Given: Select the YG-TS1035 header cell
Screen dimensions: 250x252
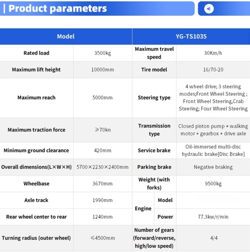Looking at the screenshot, I should pos(191,37).
